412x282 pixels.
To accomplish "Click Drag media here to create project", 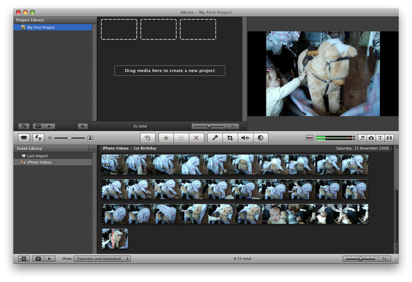I will click(170, 71).
